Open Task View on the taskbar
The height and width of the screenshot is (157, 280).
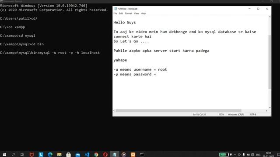tap(22, 154)
